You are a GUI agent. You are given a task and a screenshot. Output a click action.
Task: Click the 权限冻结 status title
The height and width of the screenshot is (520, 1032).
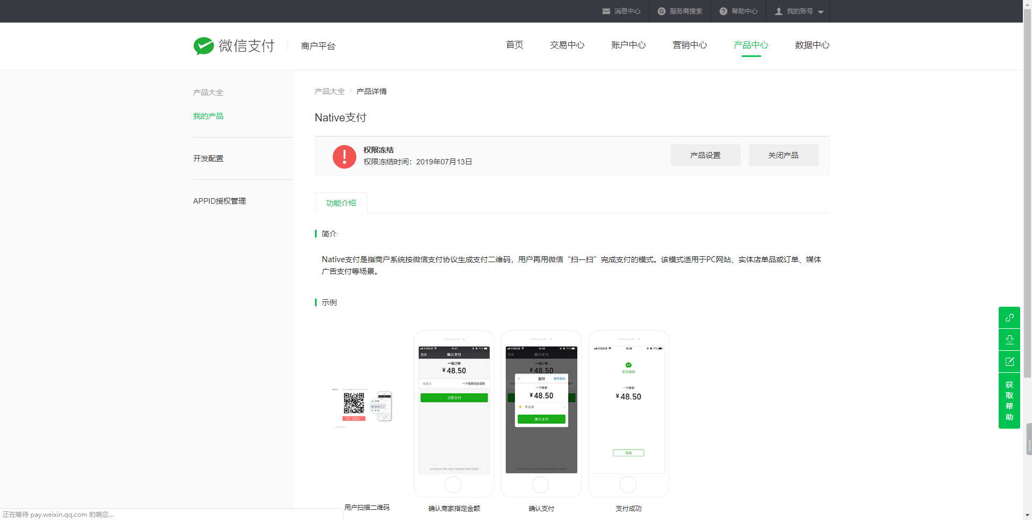click(378, 150)
